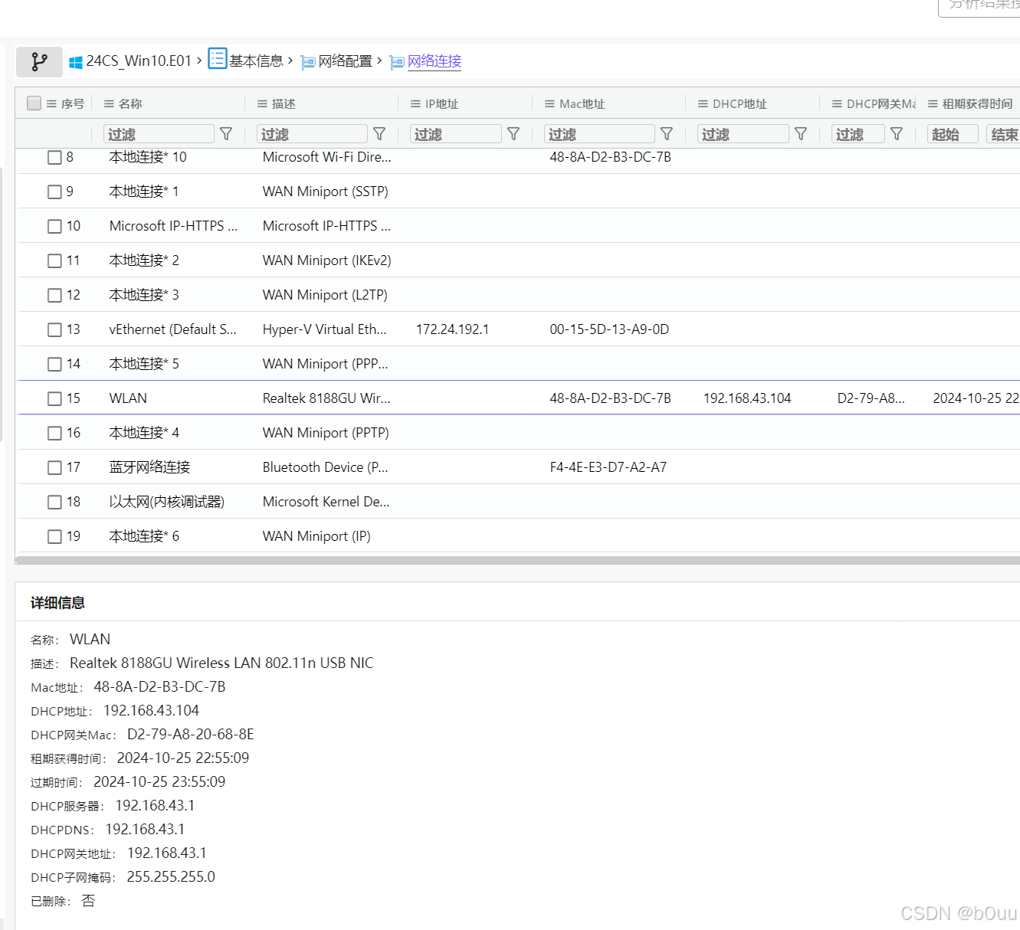Check the box for row 8
1020x930 pixels.
click(x=54, y=157)
